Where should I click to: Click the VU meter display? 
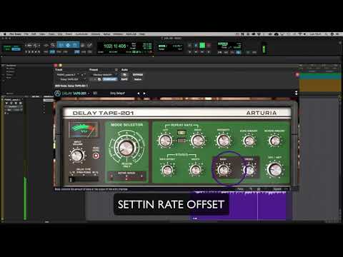pos(84,130)
